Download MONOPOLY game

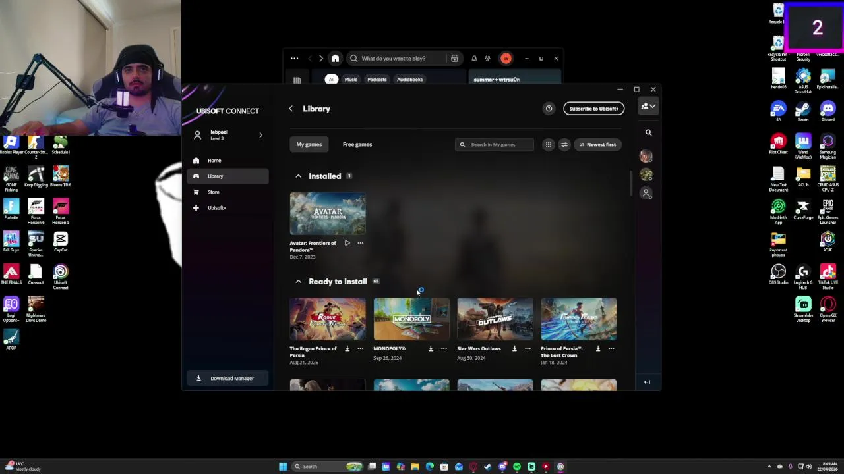point(431,348)
